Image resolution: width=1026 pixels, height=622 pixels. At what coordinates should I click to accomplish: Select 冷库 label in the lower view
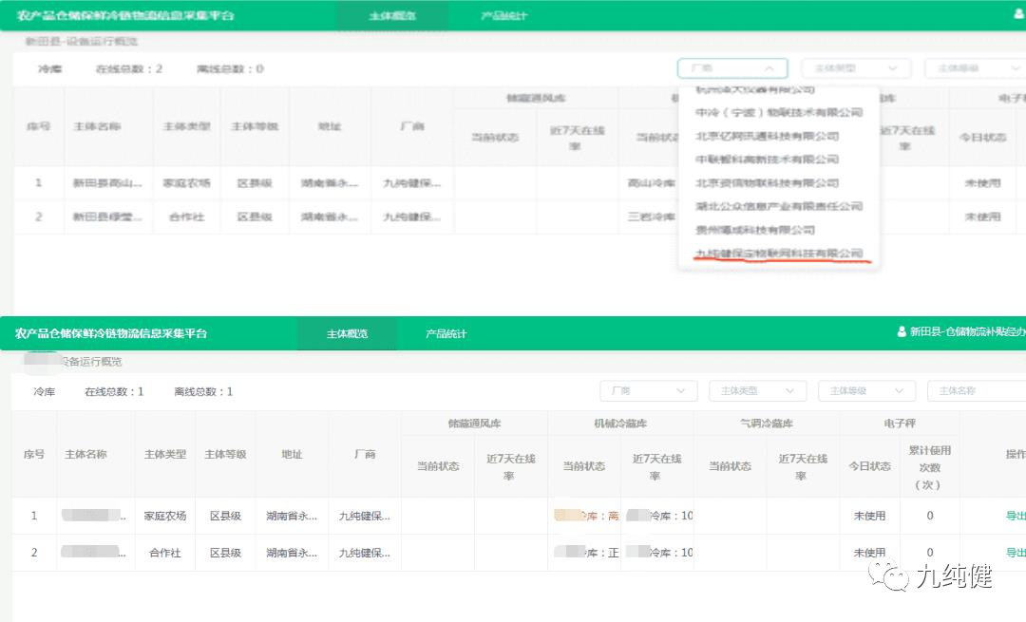pos(45,391)
